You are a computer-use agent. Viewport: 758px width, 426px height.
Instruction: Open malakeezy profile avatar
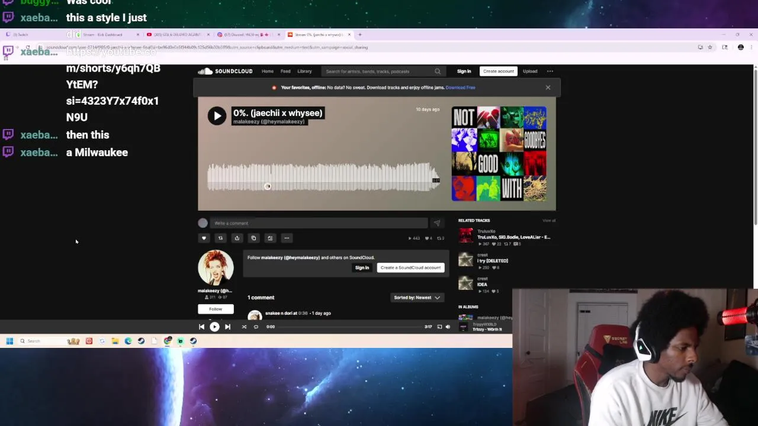click(216, 267)
